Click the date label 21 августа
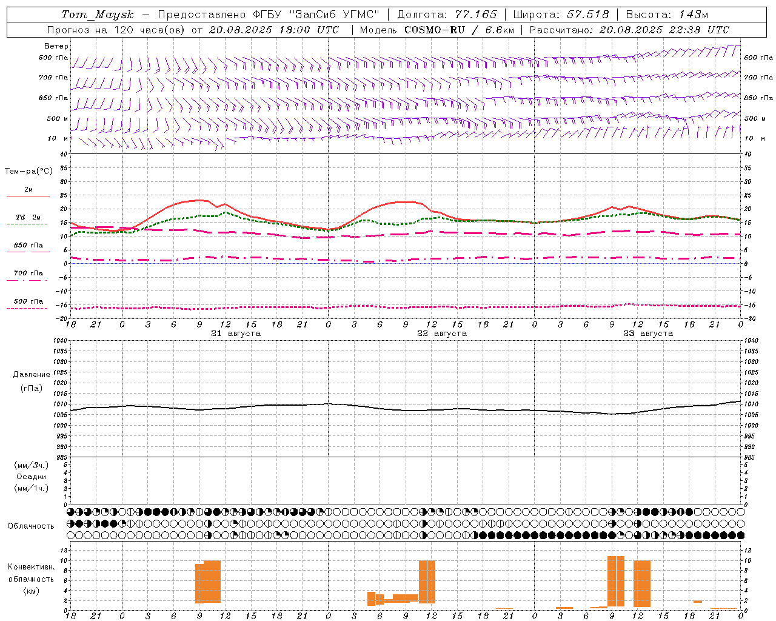The width and height of the screenshot is (776, 621). pos(236,334)
